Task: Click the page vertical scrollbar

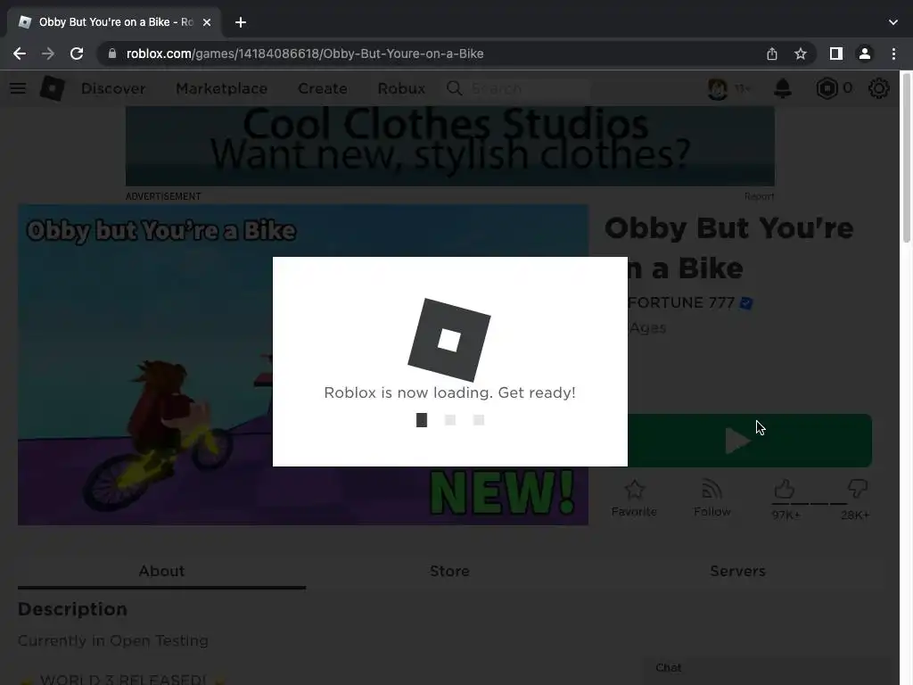Action: (907, 157)
